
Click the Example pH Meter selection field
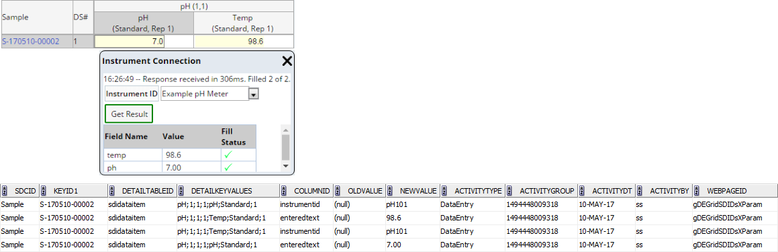pos(205,93)
